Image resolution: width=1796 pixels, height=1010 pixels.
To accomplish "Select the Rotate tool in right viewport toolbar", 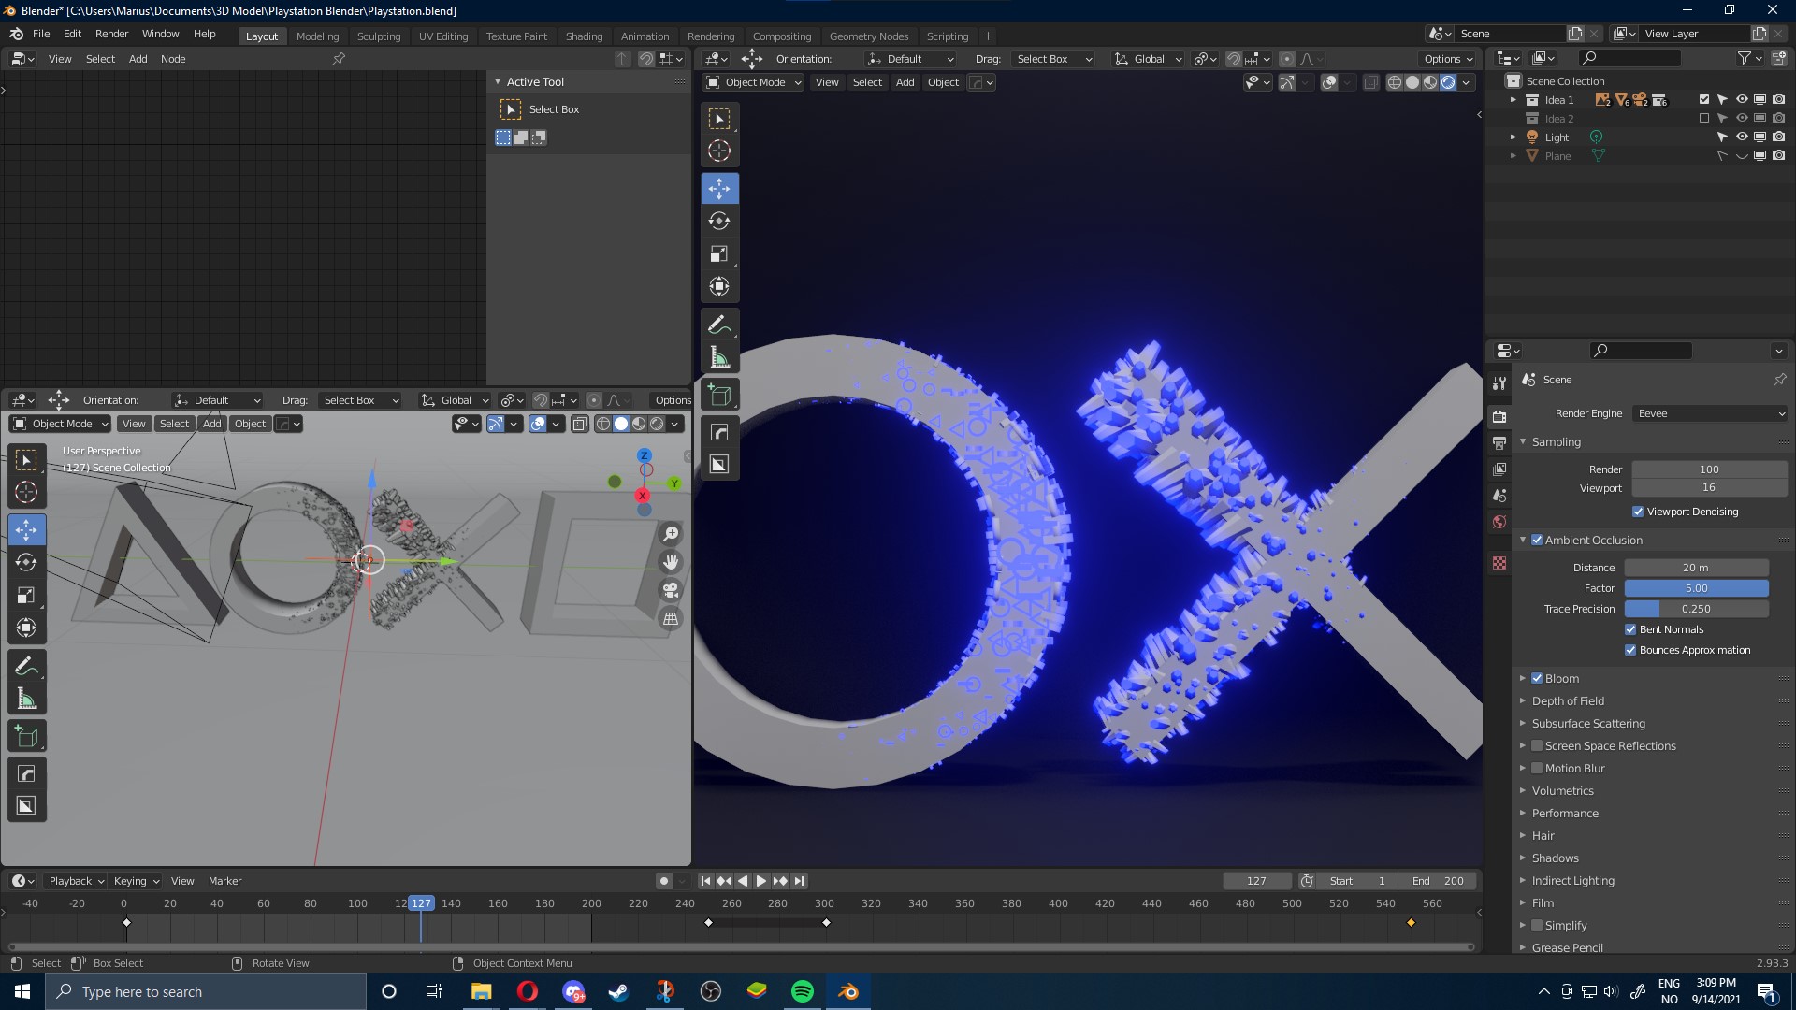I will point(719,221).
